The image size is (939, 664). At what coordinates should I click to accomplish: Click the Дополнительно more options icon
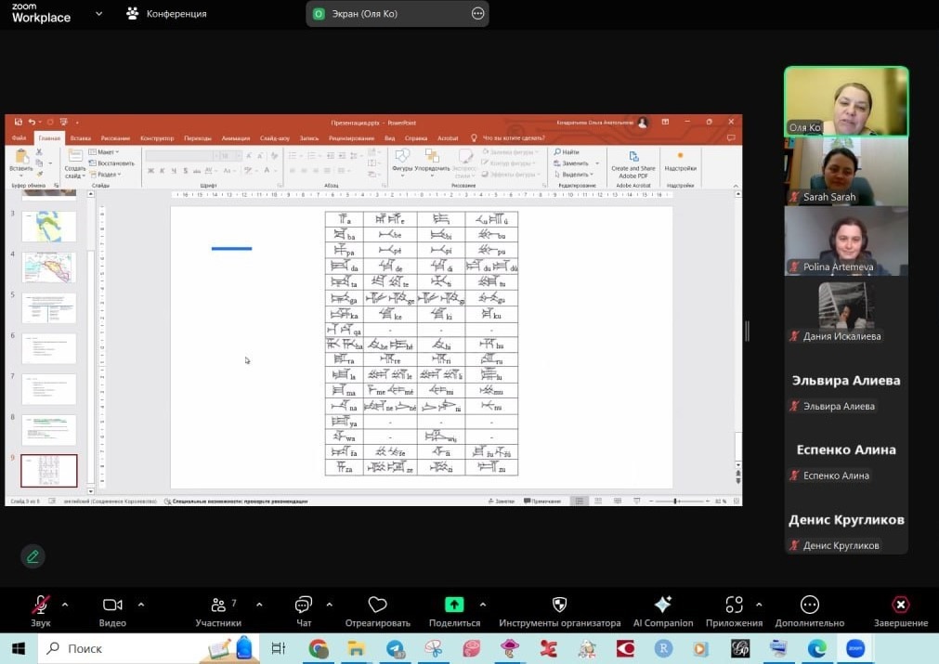[x=809, y=605]
